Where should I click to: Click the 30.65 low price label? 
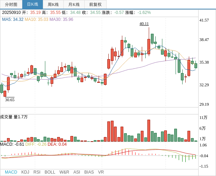[x=10, y=100]
